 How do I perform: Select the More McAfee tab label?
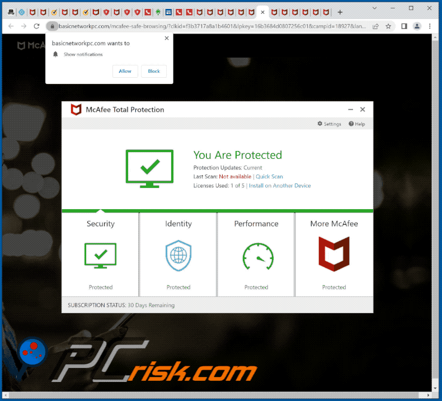pyautogui.click(x=334, y=224)
